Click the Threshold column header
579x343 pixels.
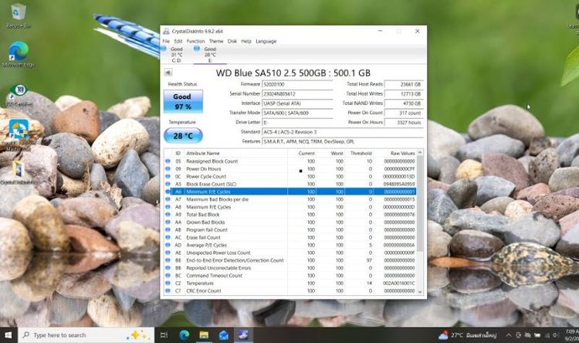tap(361, 153)
